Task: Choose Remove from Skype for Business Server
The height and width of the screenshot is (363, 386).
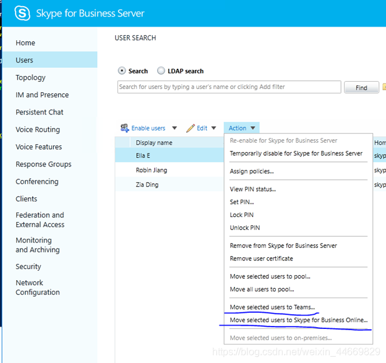Action: [x=283, y=246]
